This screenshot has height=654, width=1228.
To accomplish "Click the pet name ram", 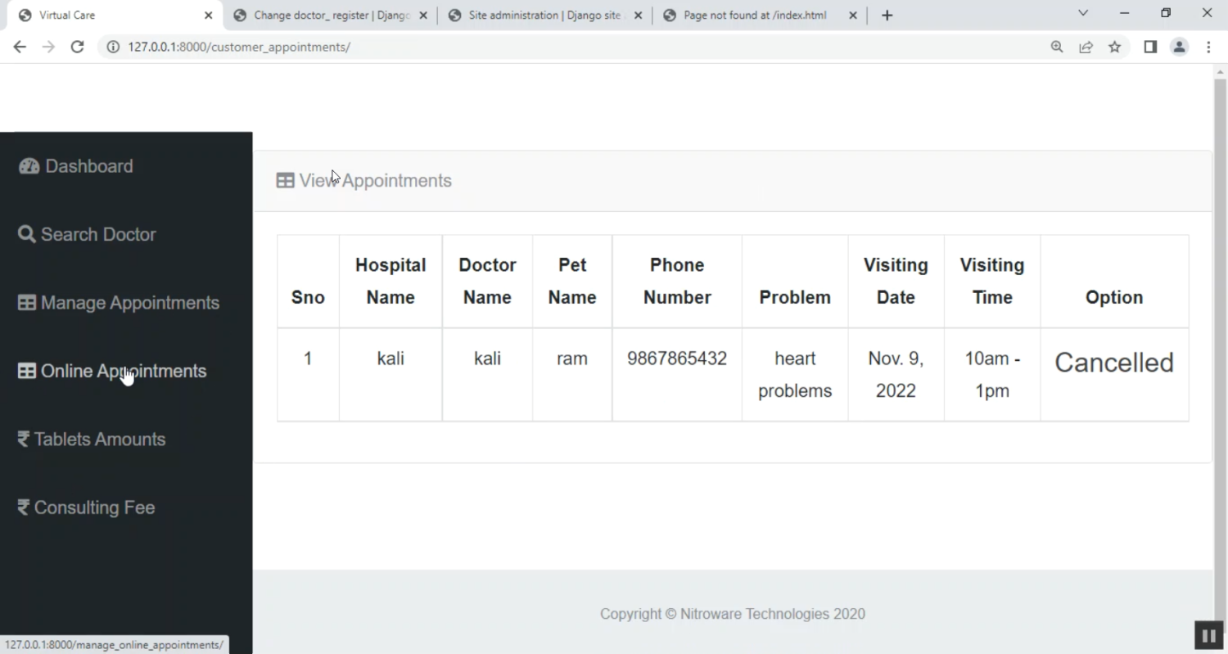I will [572, 359].
